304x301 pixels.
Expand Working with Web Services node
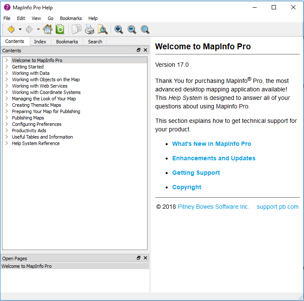pos(7,86)
